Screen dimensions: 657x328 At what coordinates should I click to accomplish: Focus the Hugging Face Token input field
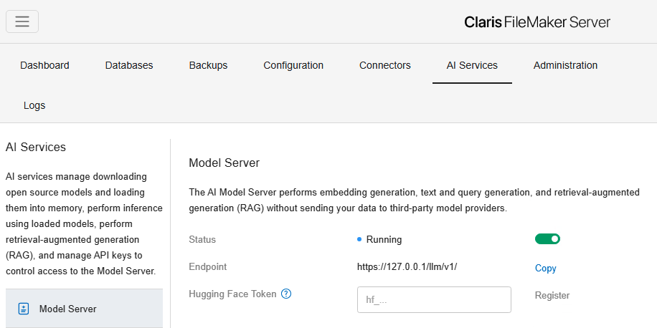(434, 300)
